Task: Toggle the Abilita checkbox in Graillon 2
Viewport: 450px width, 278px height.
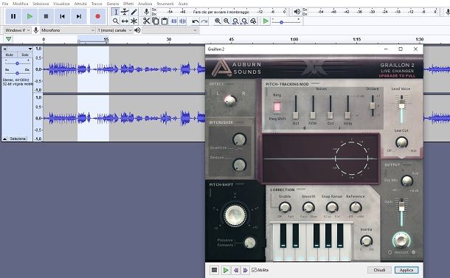Action: [x=254, y=270]
